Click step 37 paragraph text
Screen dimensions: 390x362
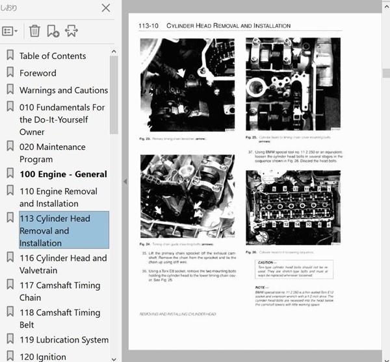tap(296, 156)
